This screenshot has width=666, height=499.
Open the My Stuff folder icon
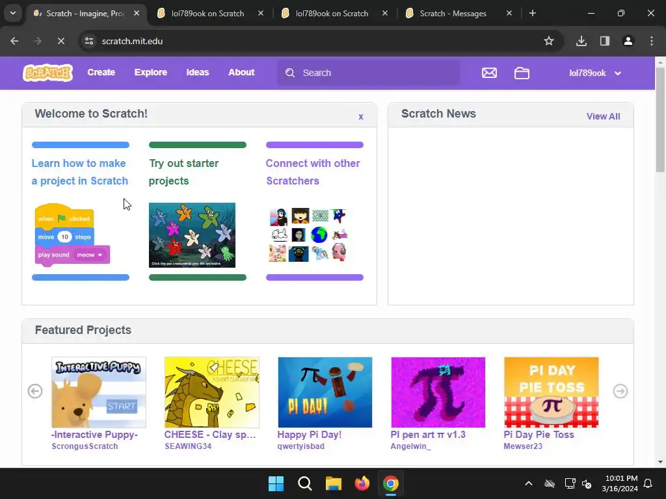(x=522, y=73)
